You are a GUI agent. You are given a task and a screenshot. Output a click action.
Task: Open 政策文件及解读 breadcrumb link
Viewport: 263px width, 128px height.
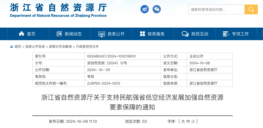click(x=60, y=47)
